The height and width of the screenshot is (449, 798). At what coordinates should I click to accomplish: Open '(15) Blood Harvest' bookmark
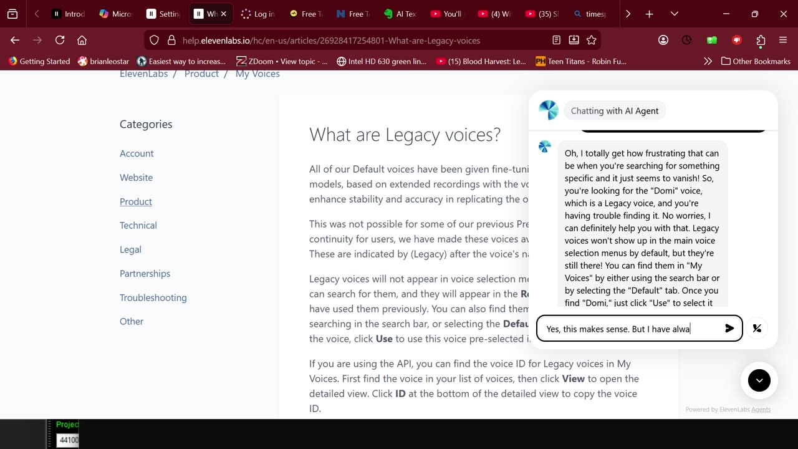[x=481, y=61]
